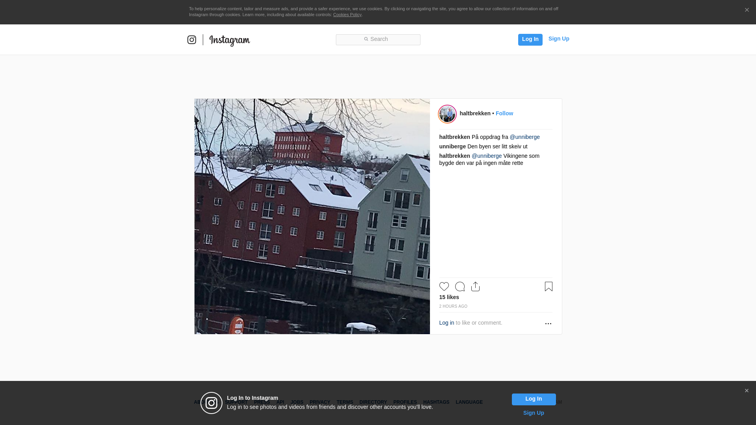Focus the Search input field
The height and width of the screenshot is (425, 756).
click(378, 39)
